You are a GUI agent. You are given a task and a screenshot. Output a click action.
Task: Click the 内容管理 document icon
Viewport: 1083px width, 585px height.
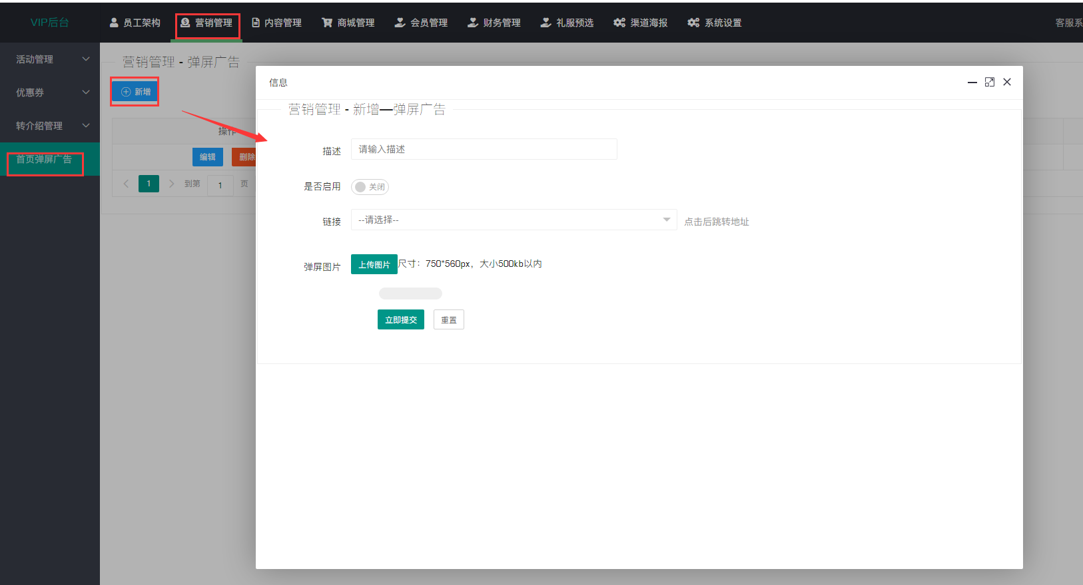256,23
